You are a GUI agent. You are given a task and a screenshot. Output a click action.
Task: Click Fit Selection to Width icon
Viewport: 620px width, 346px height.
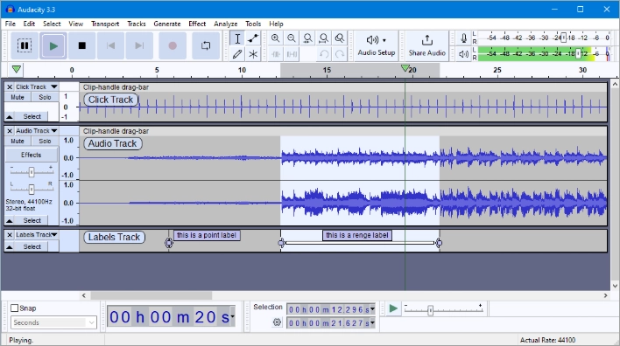coord(307,38)
